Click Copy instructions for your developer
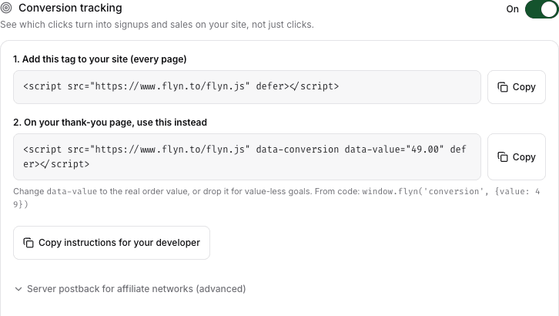Image resolution: width=559 pixels, height=316 pixels. tap(112, 243)
